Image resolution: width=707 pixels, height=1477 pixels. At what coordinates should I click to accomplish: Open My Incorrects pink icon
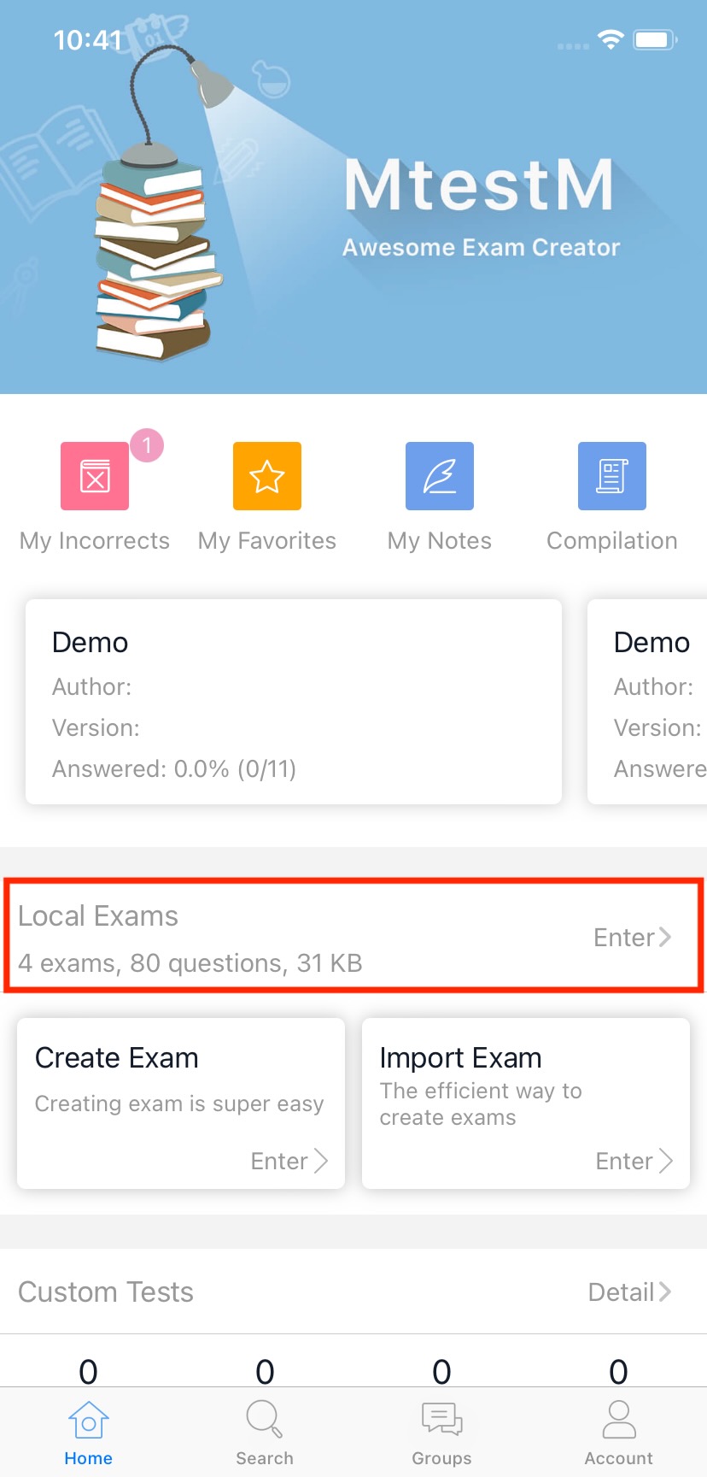click(95, 476)
